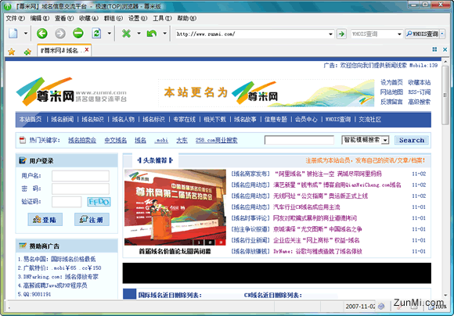Open dropdown arrow next to new page icon
Screen dimensions: 454x316
[26, 34]
